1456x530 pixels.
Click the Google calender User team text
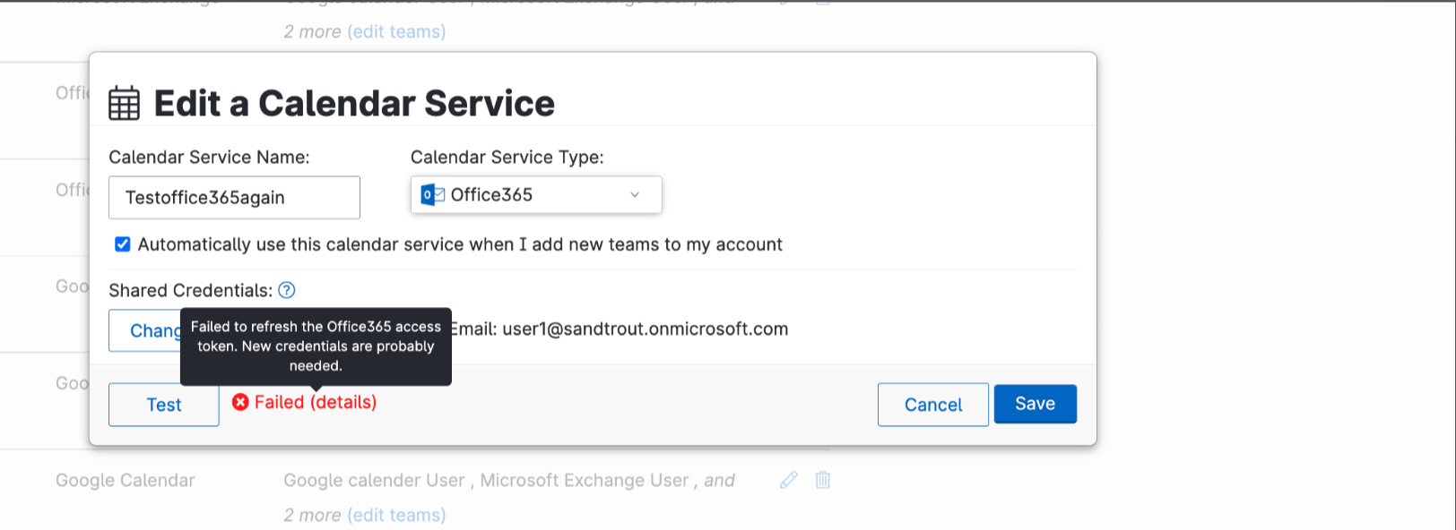click(x=374, y=481)
